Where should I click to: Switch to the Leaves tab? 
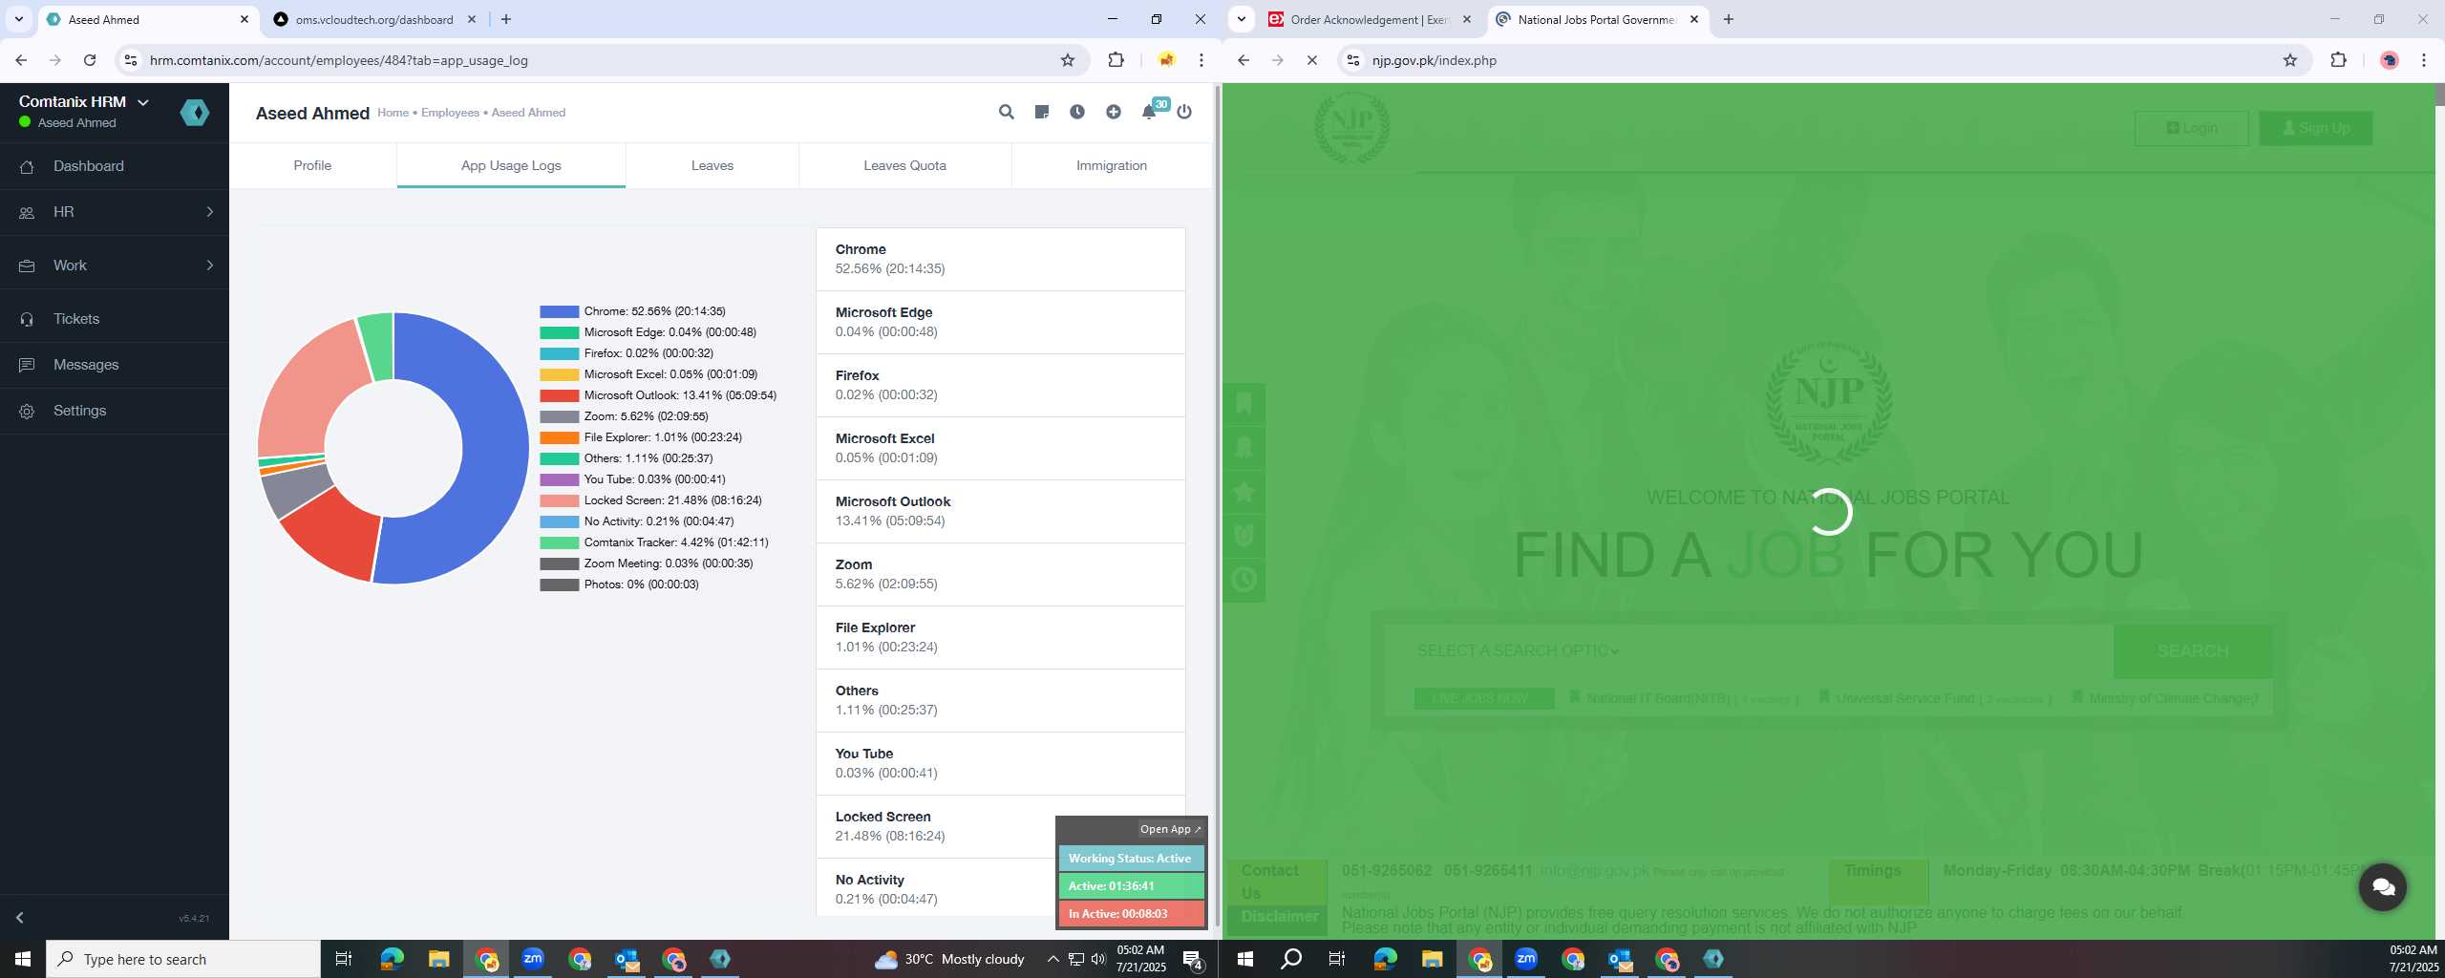click(712, 165)
